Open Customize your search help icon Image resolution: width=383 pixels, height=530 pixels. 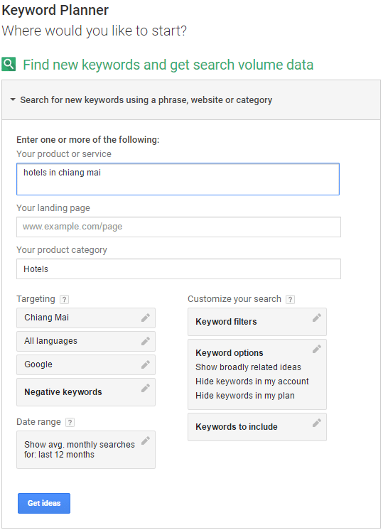(x=290, y=300)
